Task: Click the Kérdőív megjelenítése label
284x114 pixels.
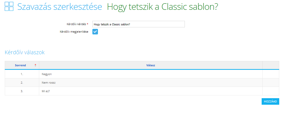Action: [74, 32]
